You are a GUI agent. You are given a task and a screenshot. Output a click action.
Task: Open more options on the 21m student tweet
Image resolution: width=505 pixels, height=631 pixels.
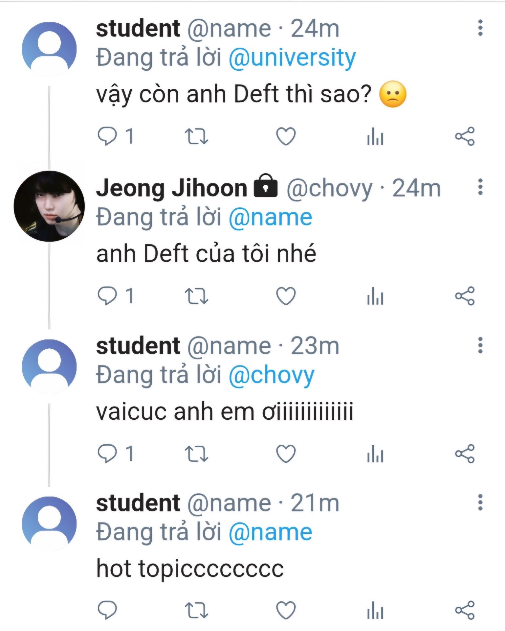point(480,502)
